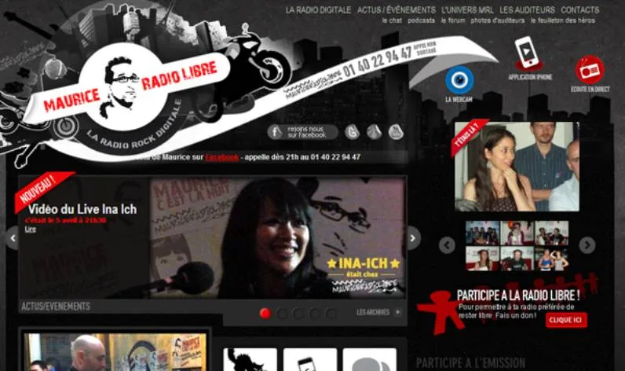Image resolution: width=625 pixels, height=371 pixels.
Task: Open La Radio Digitale menu
Action: click(318, 10)
